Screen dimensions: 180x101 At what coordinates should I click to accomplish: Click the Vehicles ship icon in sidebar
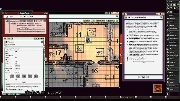click(x=168, y=69)
